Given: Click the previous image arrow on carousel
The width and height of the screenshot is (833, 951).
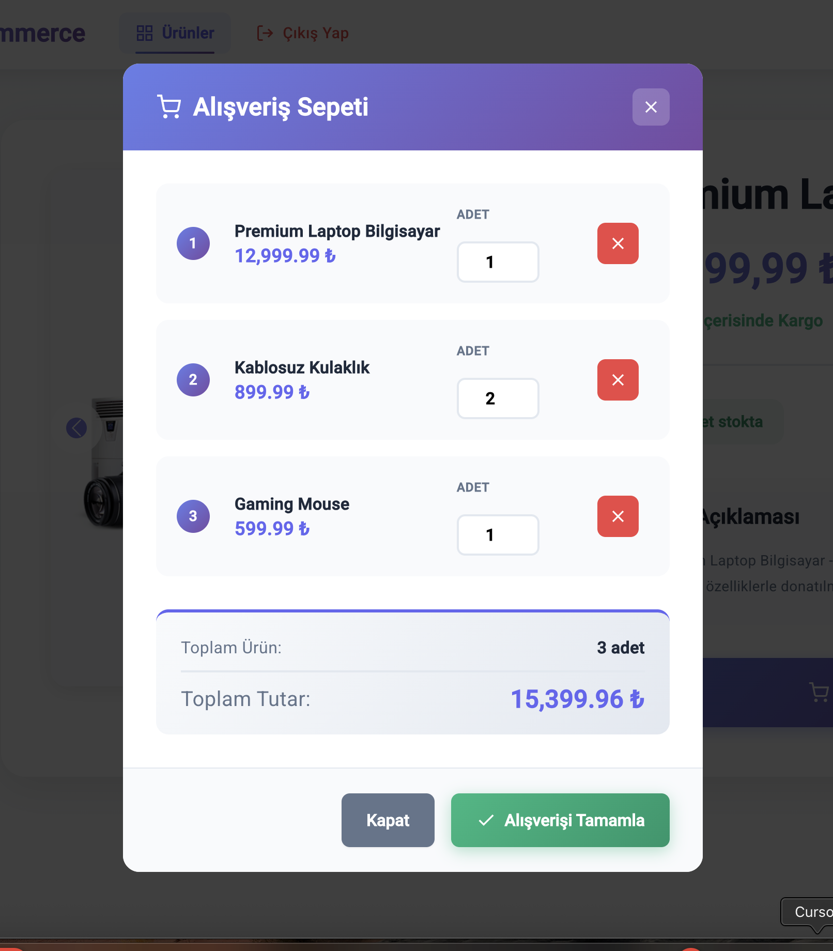Looking at the screenshot, I should (x=76, y=428).
